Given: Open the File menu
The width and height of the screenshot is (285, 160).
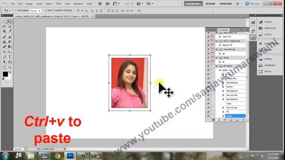Looking at the screenshot, I should click(13, 4).
